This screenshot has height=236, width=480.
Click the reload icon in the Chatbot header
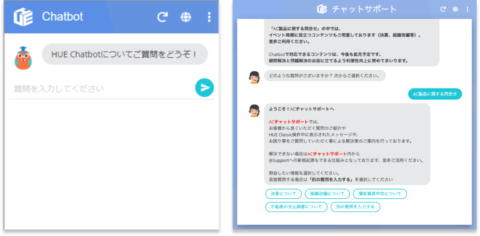[163, 17]
